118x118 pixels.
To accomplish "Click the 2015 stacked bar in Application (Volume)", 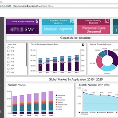I will [x=14, y=105].
